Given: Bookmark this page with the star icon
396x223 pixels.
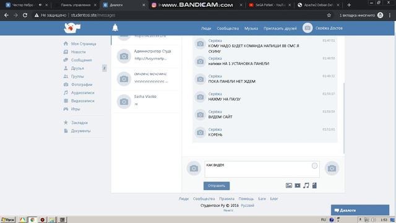Looking at the screenshot, I should click(x=329, y=15).
